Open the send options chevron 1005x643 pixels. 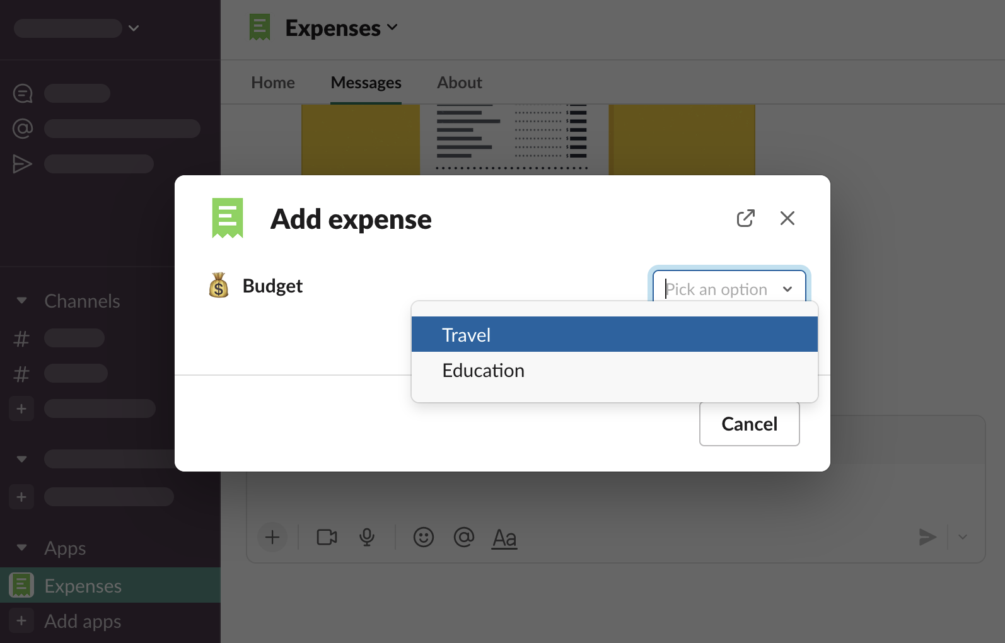(963, 537)
